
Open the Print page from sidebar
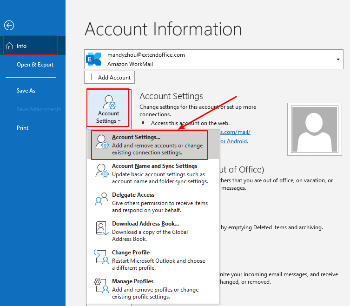coord(22,128)
